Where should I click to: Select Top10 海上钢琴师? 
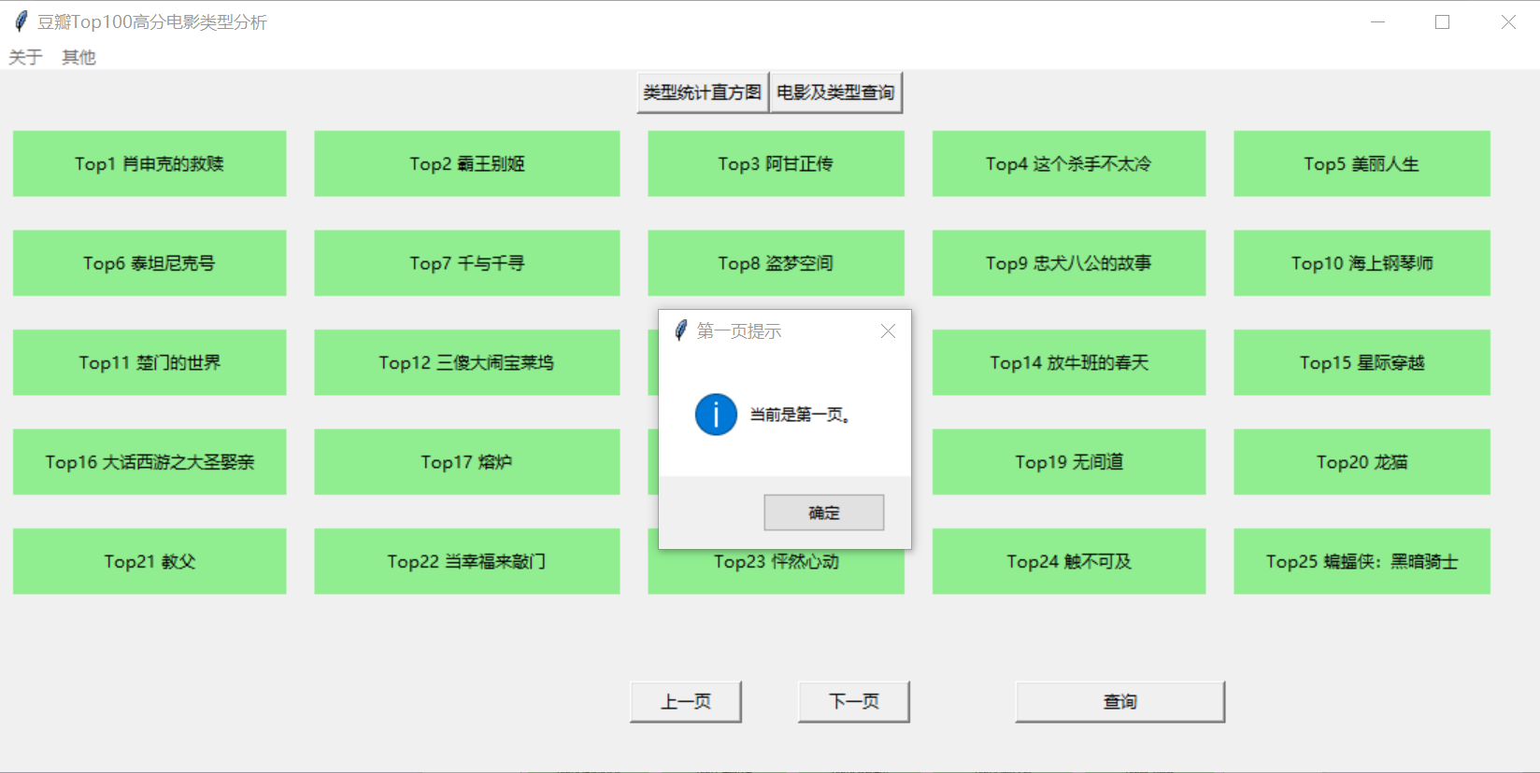[x=1362, y=263]
